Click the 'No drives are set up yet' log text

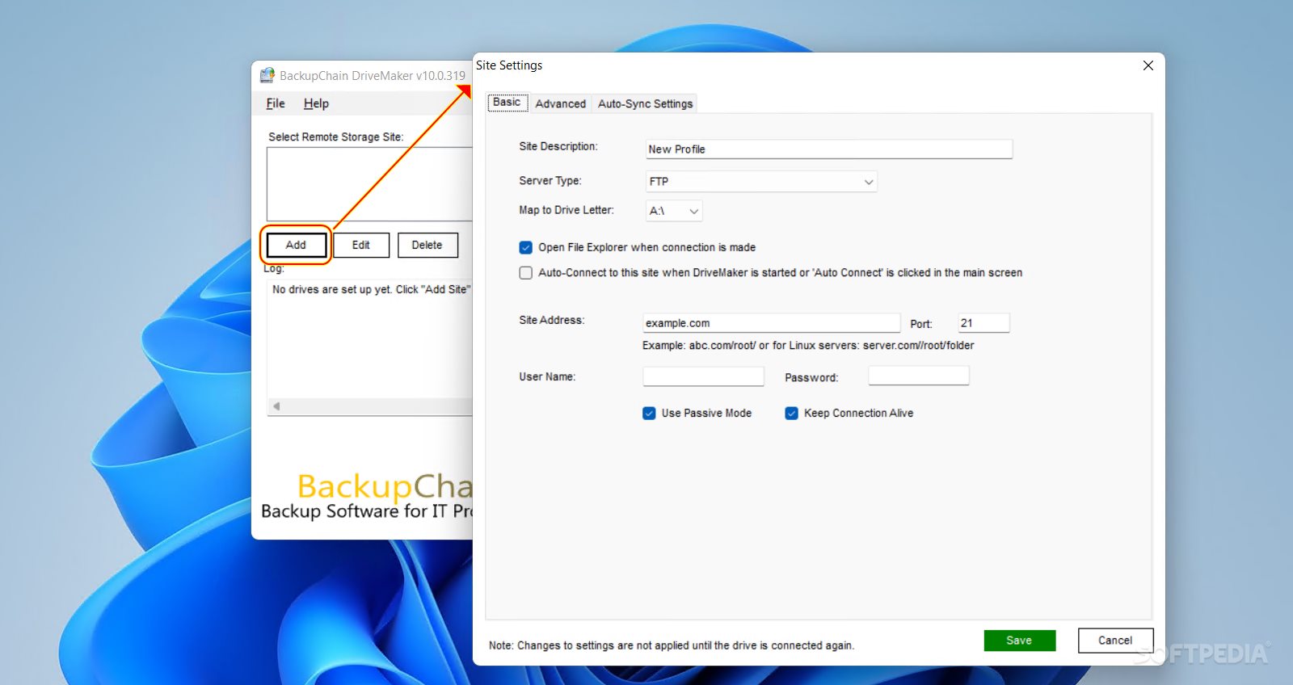click(x=371, y=289)
